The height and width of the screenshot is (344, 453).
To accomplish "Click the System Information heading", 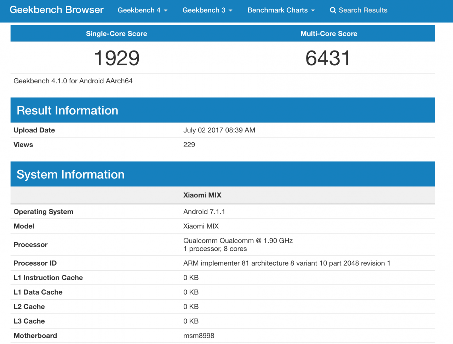I will pyautogui.click(x=70, y=174).
